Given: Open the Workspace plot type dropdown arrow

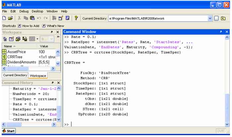Looking at the screenshot, I should 37,39.
